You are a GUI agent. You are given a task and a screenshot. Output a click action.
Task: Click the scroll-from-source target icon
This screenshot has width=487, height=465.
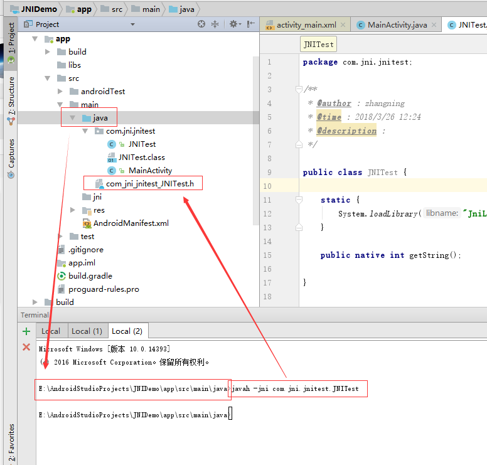[x=201, y=24]
